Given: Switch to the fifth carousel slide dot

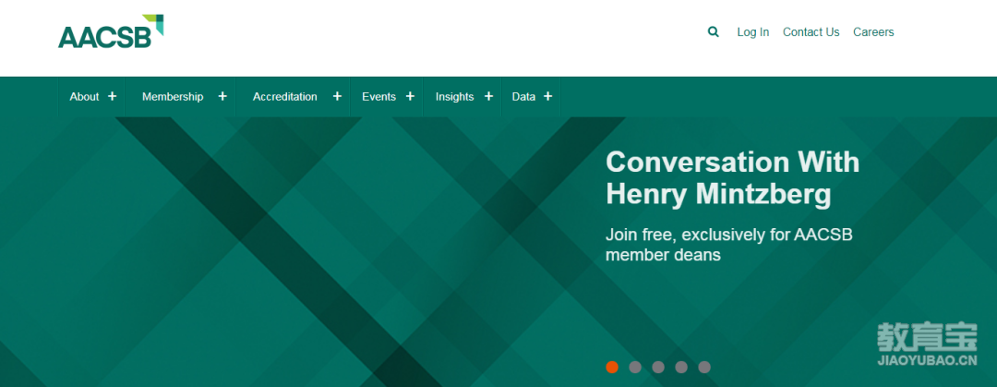Looking at the screenshot, I should (x=703, y=367).
